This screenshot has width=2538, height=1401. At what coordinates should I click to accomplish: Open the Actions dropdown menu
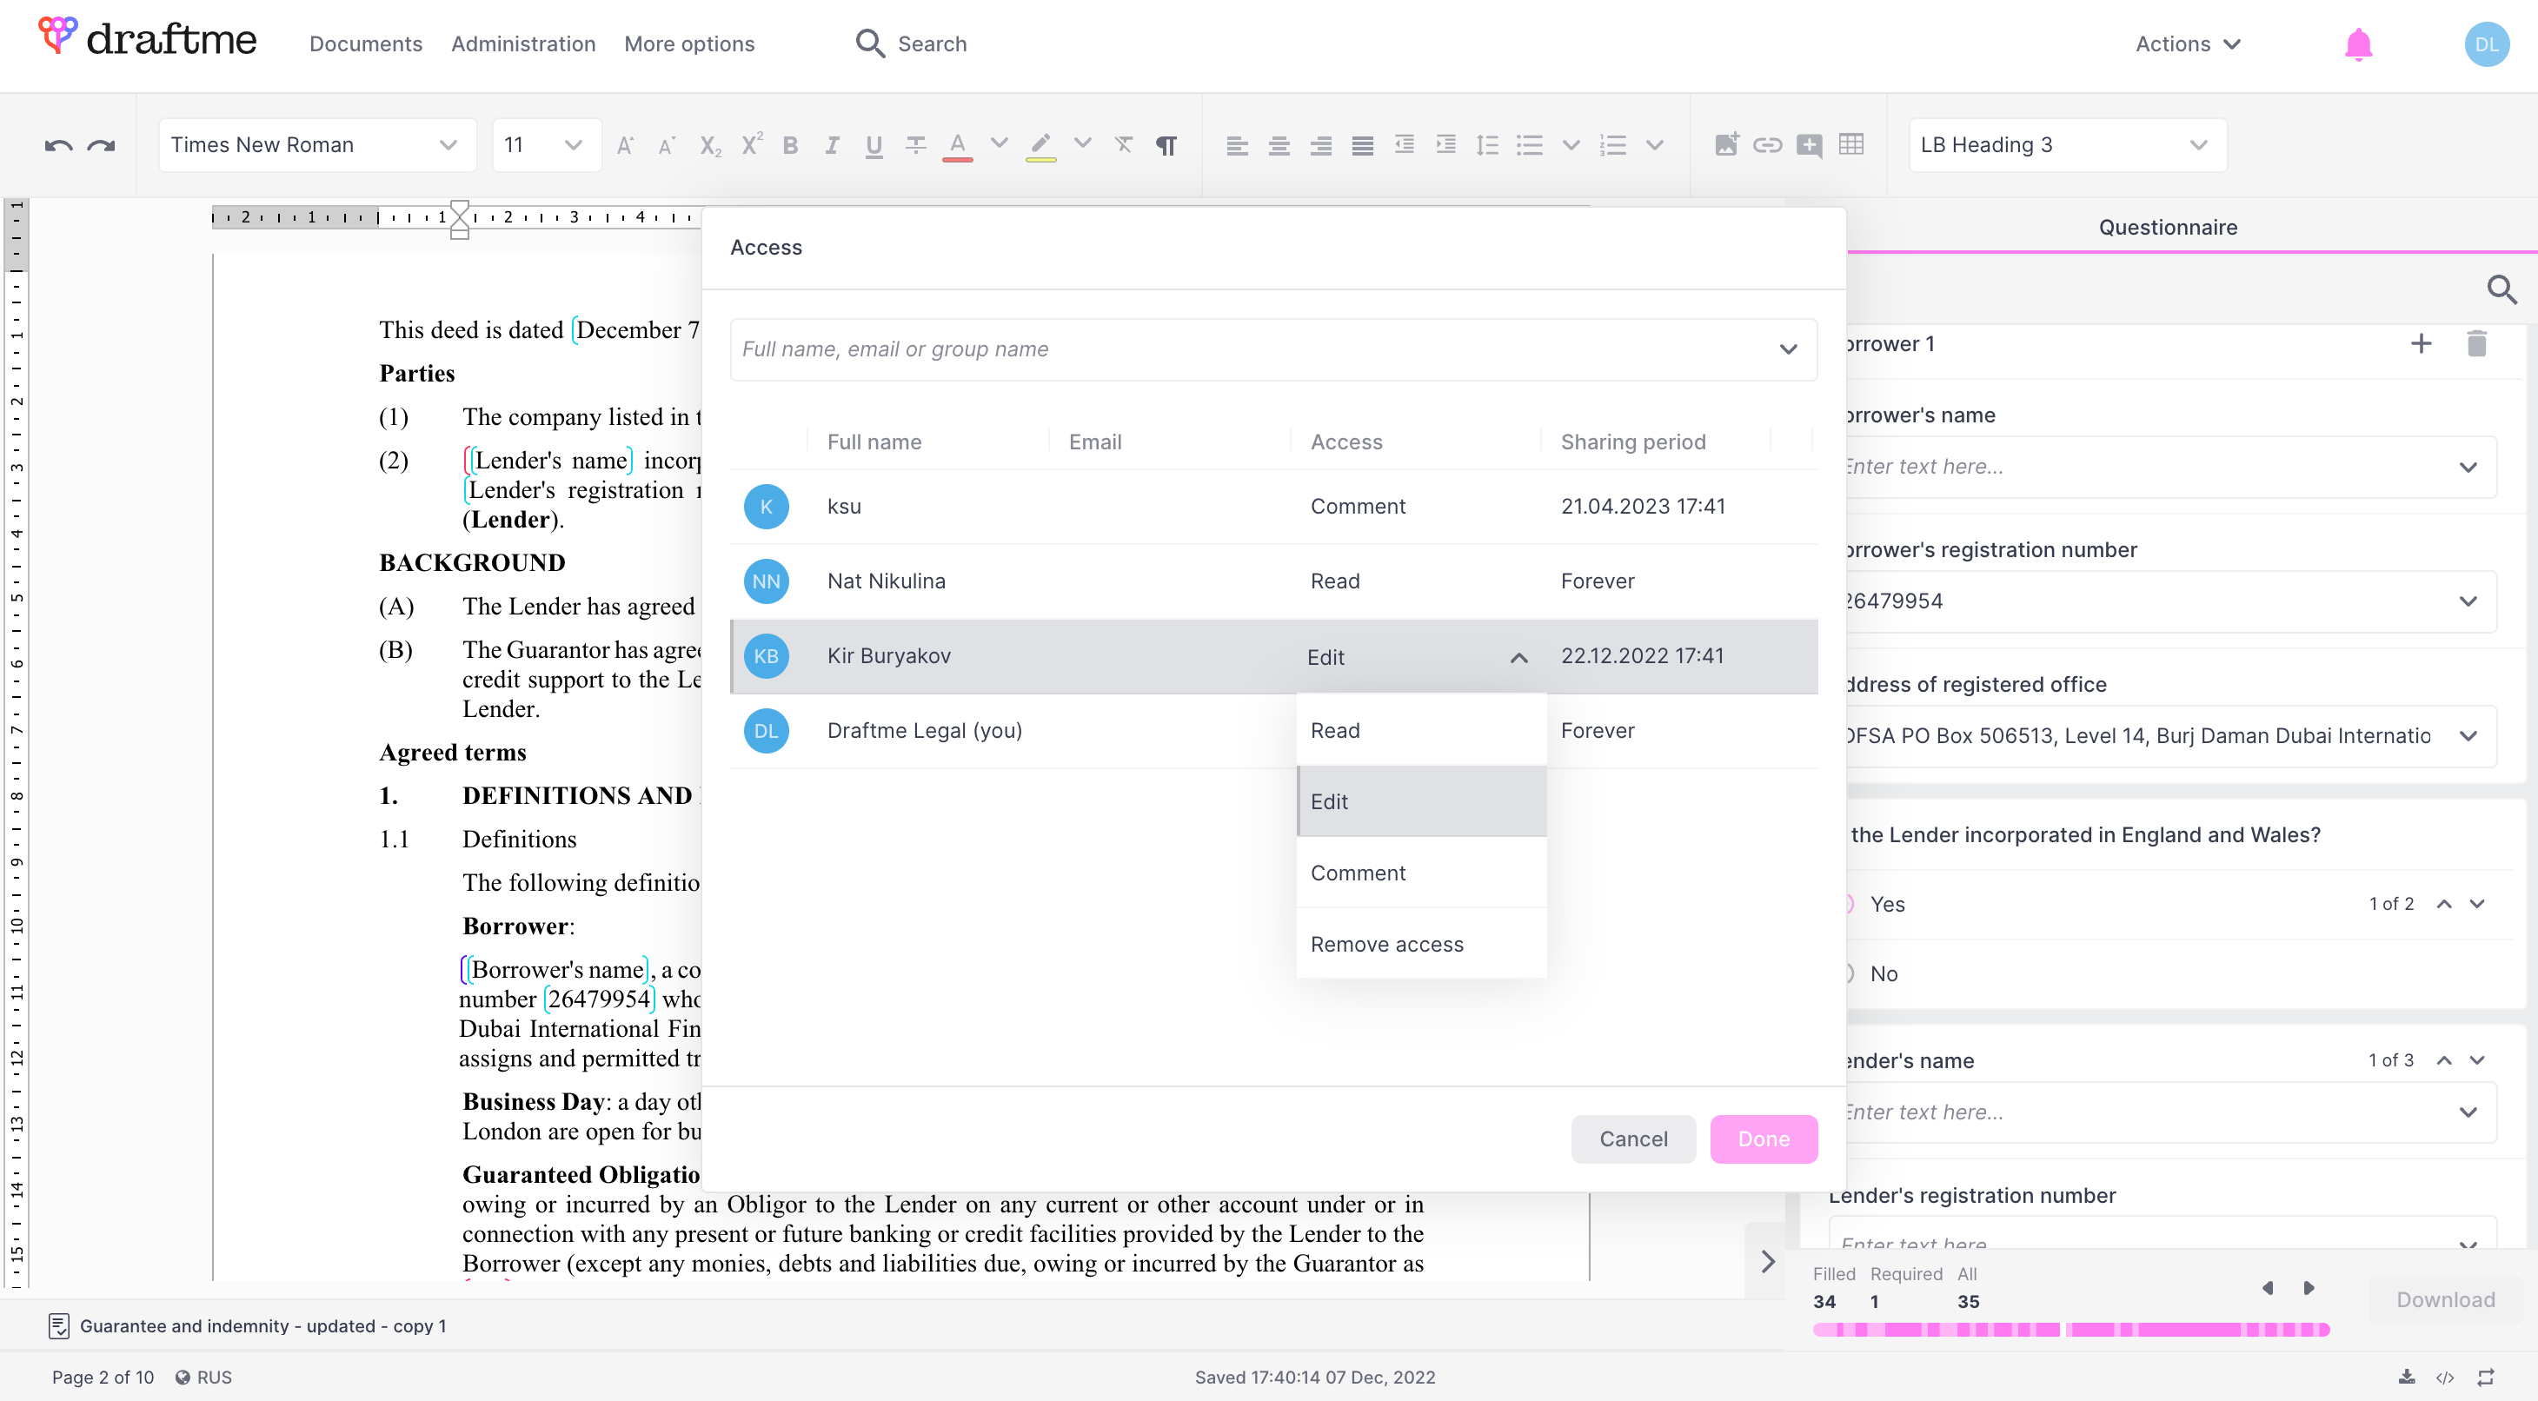(x=2186, y=44)
